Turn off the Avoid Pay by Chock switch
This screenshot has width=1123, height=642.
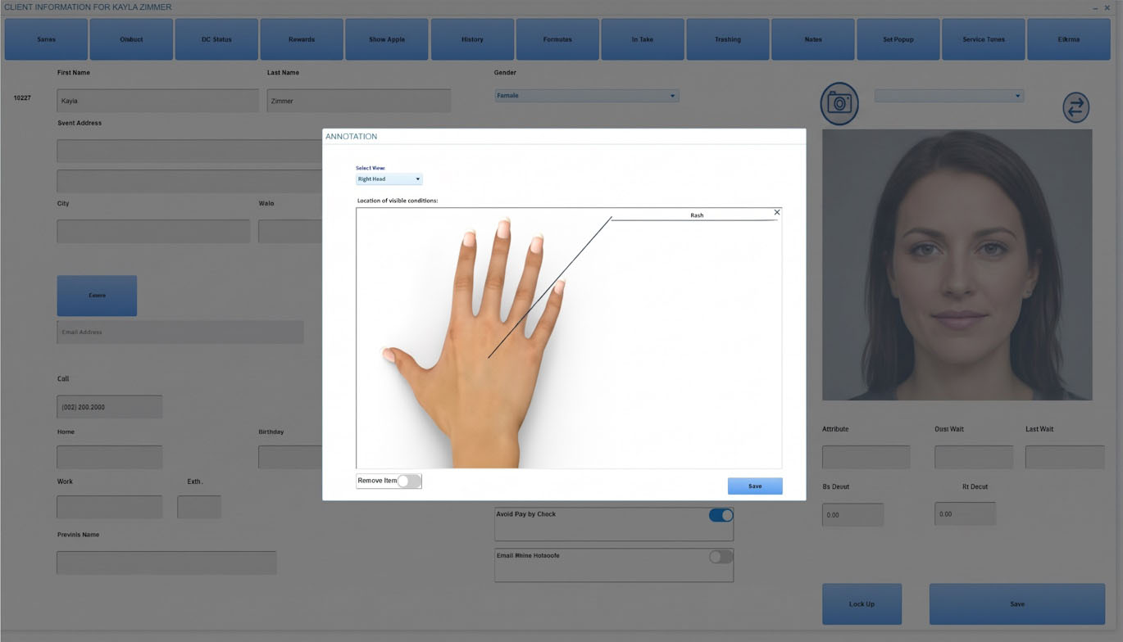point(721,515)
